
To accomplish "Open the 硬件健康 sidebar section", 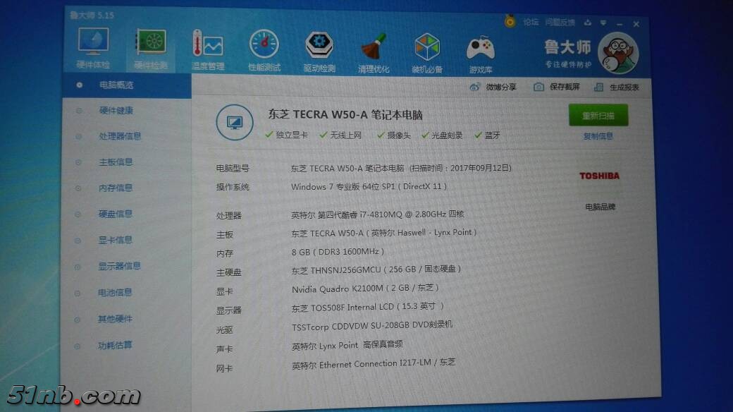I will tap(116, 111).
